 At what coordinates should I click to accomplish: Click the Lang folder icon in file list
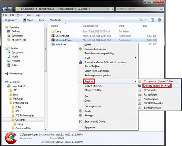[53, 32]
